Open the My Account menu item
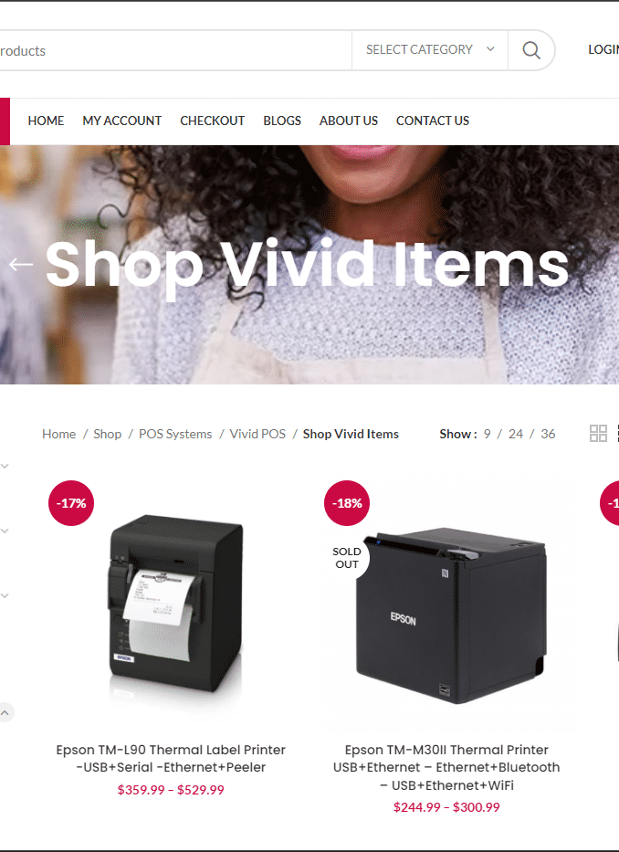619x852 pixels. click(121, 121)
